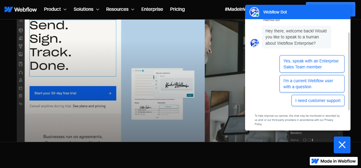Choose 'I need customer support' chat option
The image size is (361, 168).
(318, 100)
